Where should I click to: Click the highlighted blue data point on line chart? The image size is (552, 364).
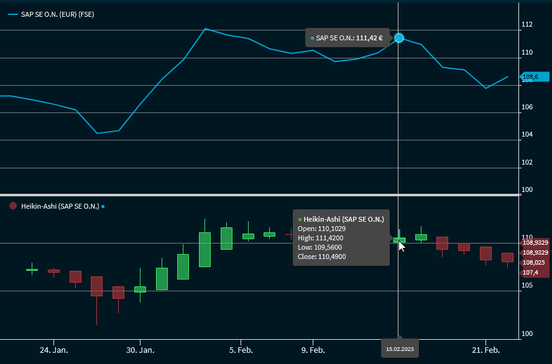pos(399,38)
